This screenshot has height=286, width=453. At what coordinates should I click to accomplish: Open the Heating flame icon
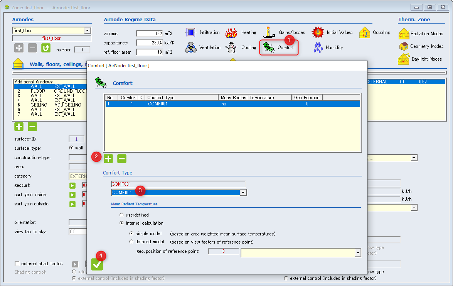coord(231,32)
